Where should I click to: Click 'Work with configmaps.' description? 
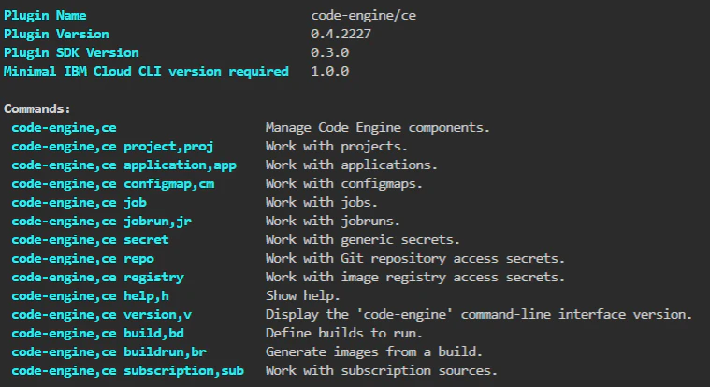tap(343, 184)
